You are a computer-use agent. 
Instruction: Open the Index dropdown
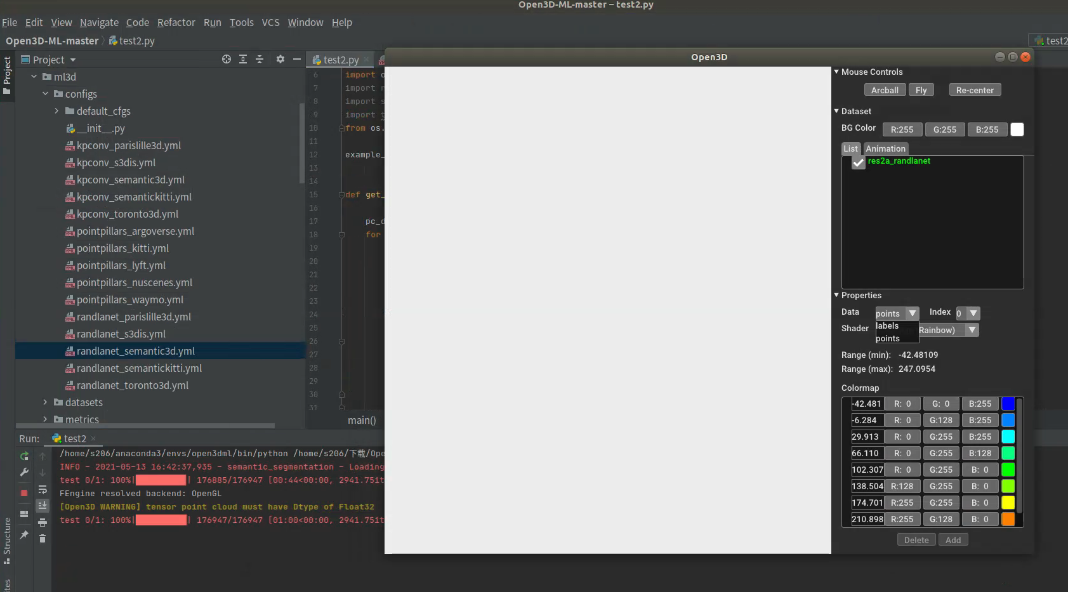click(973, 313)
